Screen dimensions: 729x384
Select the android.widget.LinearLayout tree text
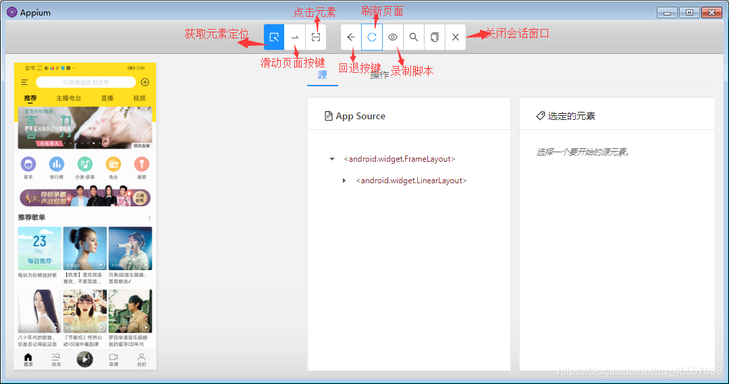411,181
